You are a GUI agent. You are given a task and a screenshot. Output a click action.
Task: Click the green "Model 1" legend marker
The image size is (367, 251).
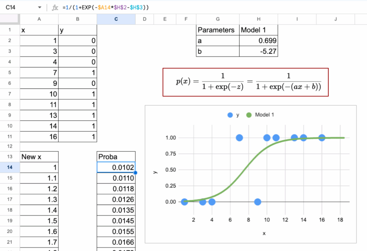(x=249, y=115)
